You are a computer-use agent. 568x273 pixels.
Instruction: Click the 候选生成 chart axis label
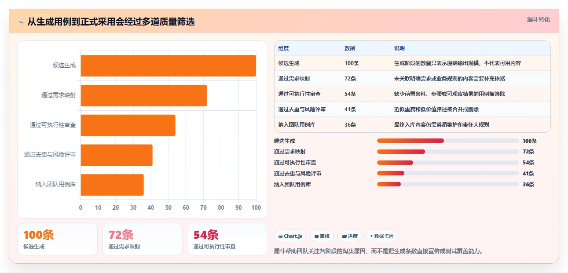[64, 66]
